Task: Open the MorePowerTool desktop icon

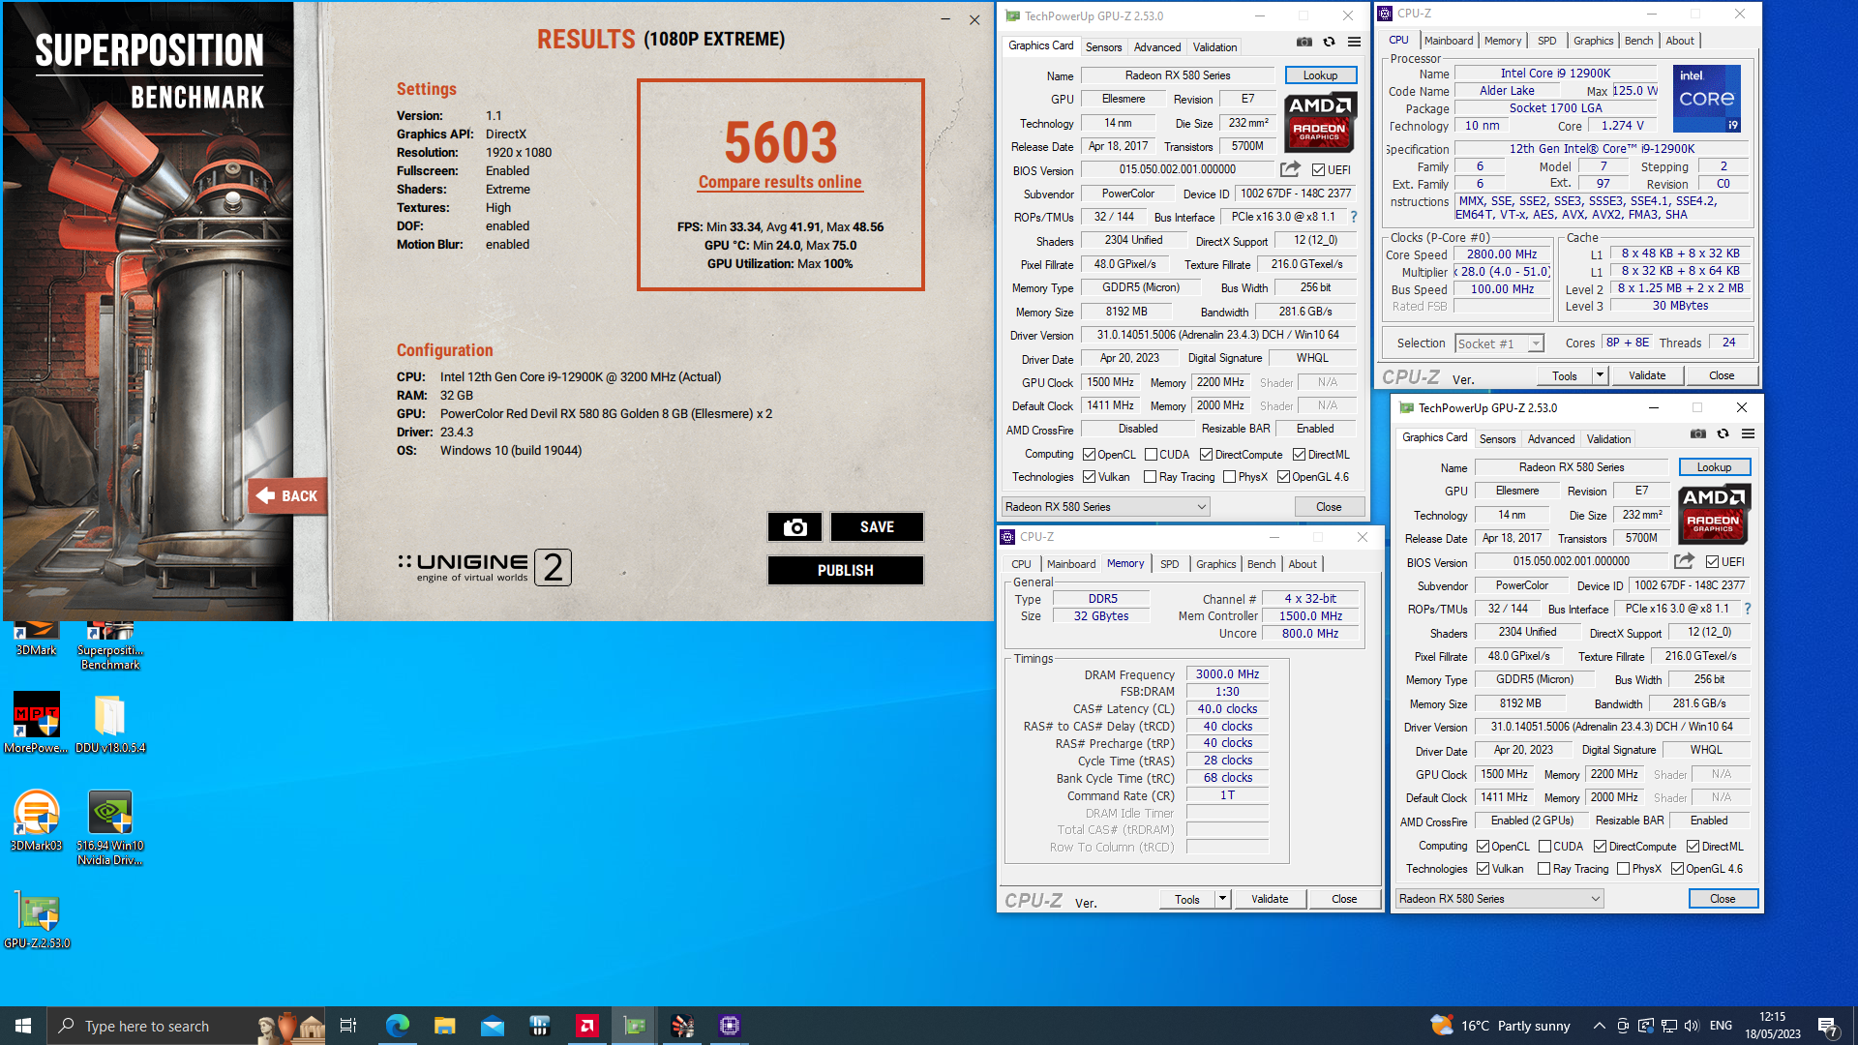Action: click(x=37, y=723)
